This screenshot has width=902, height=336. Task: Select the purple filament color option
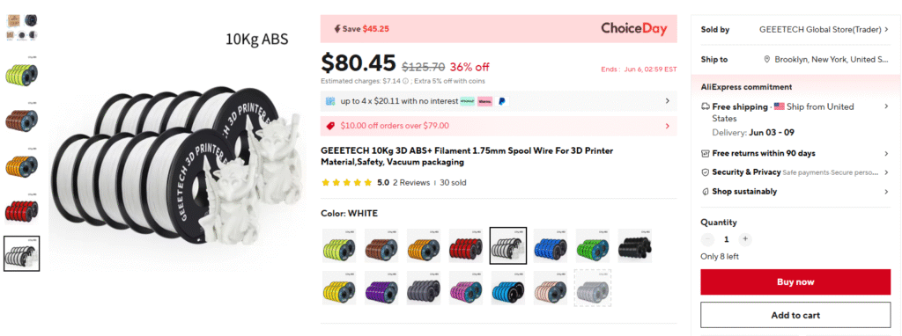coord(381,287)
